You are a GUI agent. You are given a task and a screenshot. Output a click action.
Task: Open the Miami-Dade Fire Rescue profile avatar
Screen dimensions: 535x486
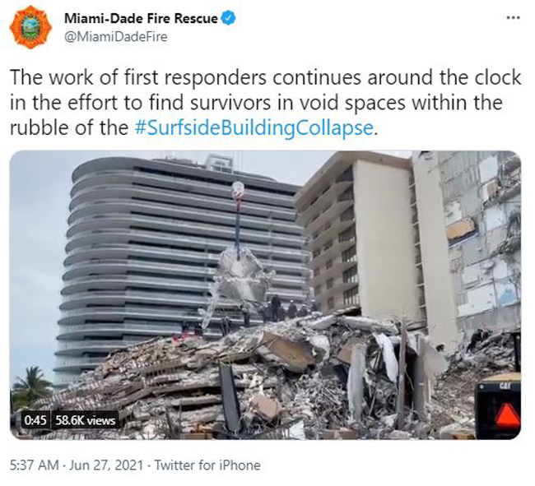(30, 27)
